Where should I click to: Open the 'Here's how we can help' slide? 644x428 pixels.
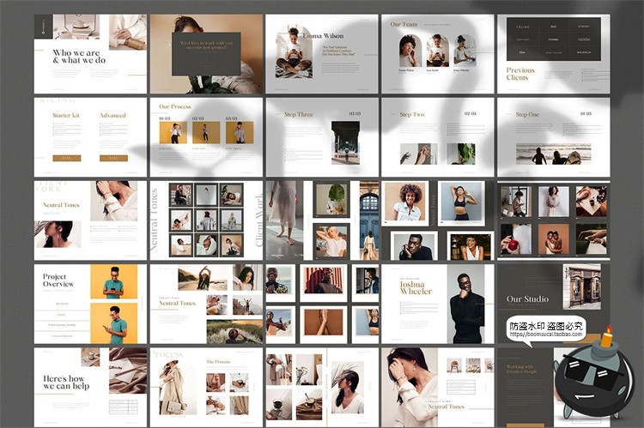coord(90,387)
